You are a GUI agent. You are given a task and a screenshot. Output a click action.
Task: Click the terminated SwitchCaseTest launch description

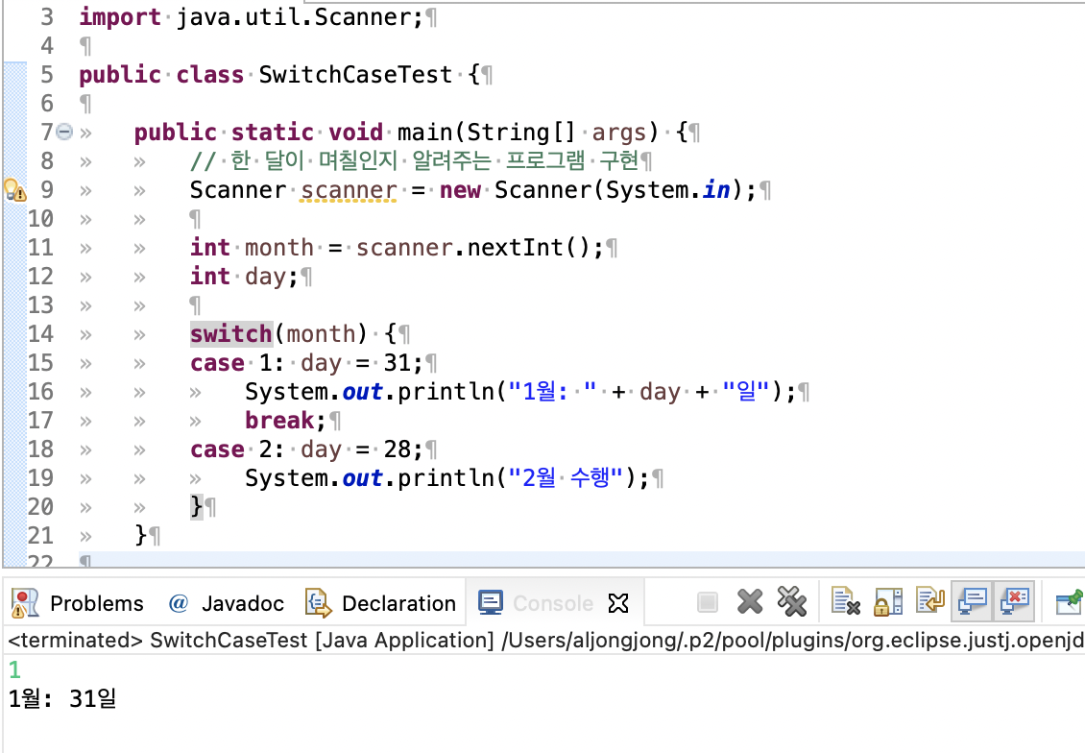[x=546, y=641]
